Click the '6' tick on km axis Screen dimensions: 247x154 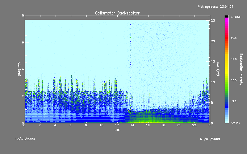click(x=23, y=42)
